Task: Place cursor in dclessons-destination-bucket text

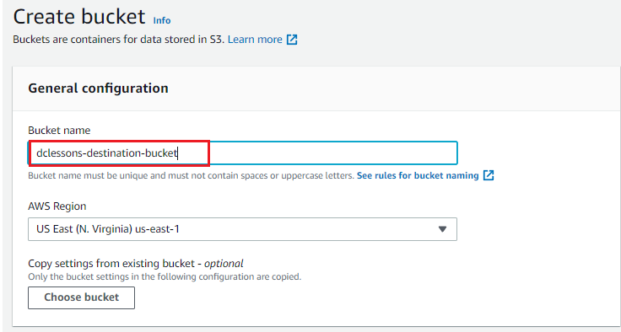Action: (x=106, y=153)
